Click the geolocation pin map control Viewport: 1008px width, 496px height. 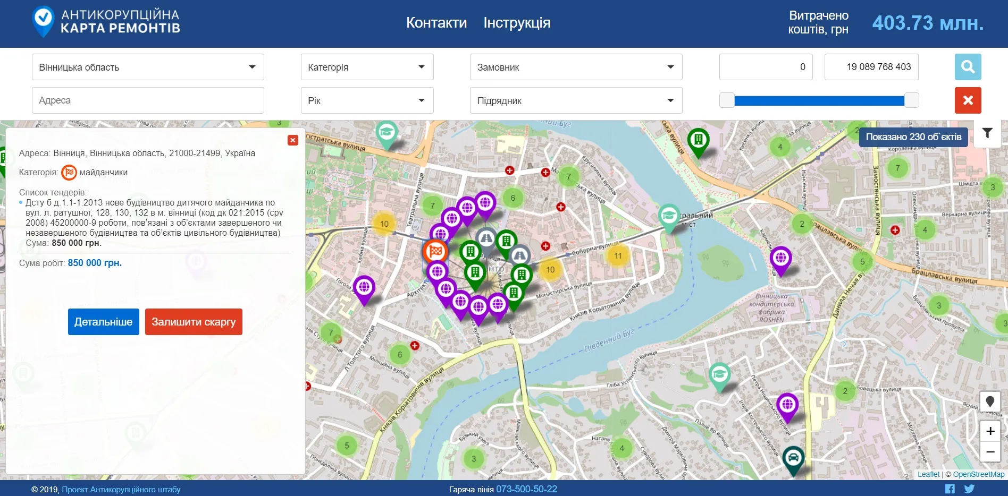tap(990, 401)
